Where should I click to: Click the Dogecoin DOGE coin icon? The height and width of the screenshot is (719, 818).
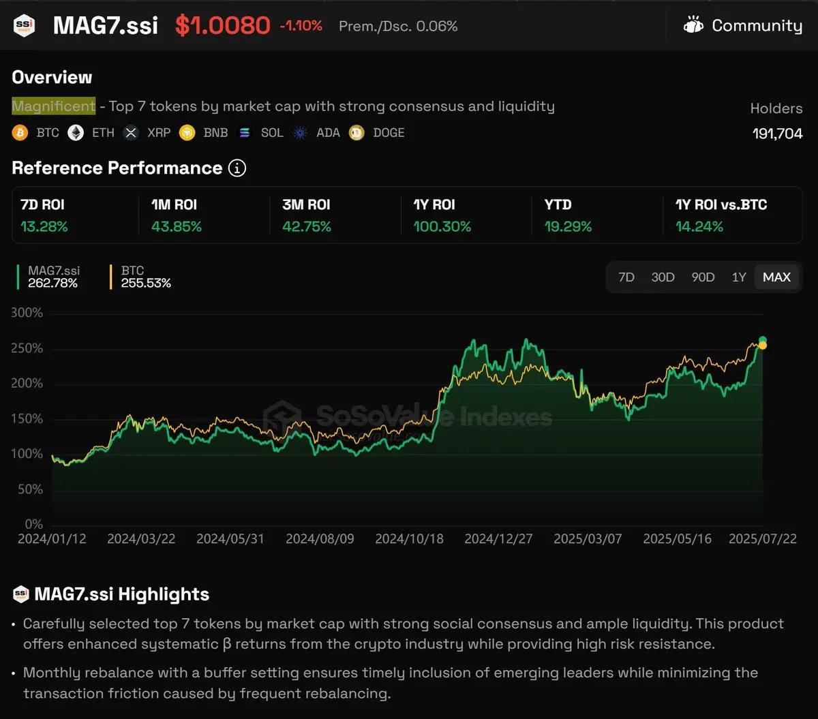(357, 133)
